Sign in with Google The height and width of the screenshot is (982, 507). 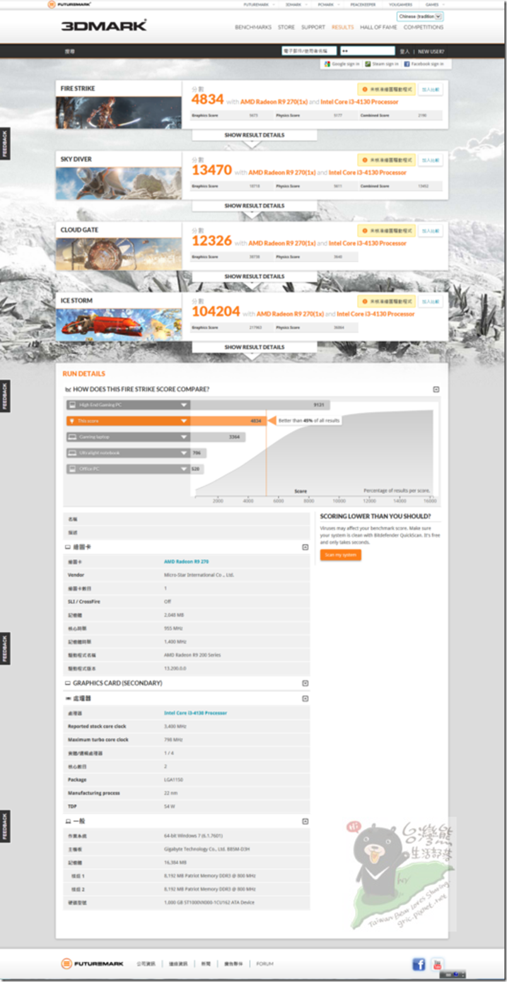pos(342,64)
